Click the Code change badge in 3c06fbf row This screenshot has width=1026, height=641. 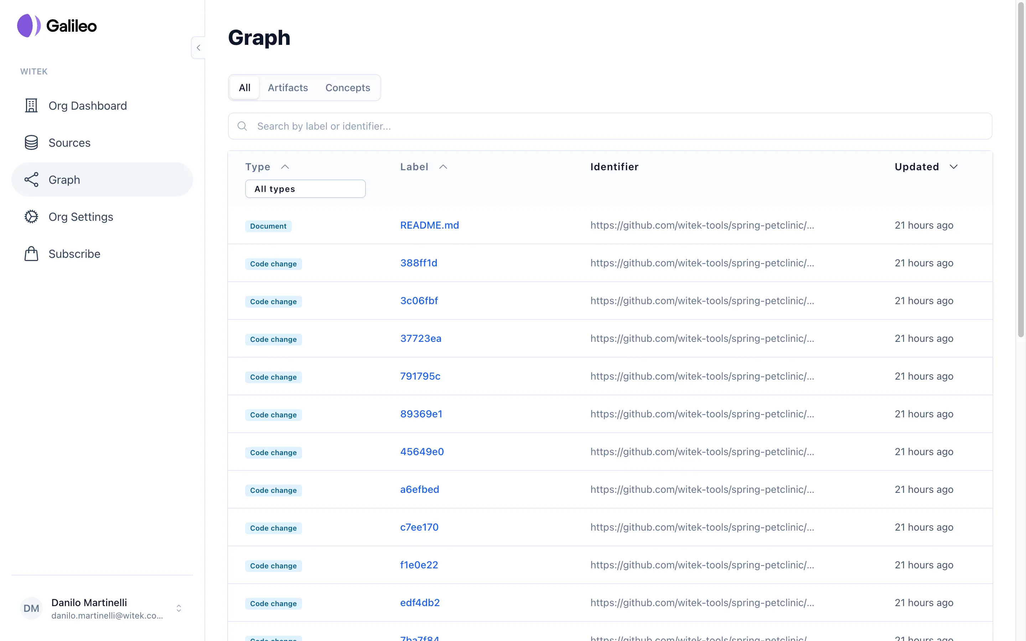coord(273,301)
